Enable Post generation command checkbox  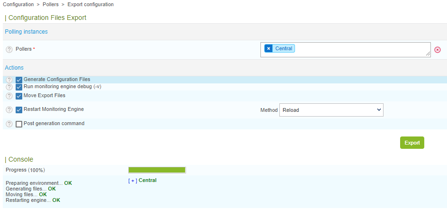coord(19,124)
